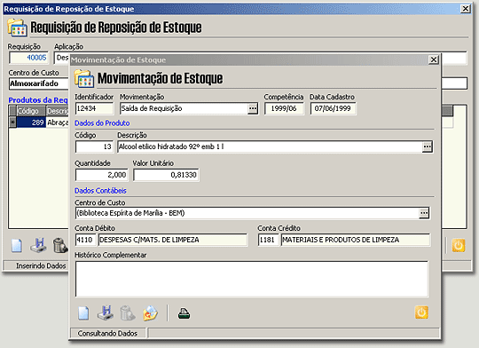Click the orange power exit icon in Movimentação window

[421, 312]
